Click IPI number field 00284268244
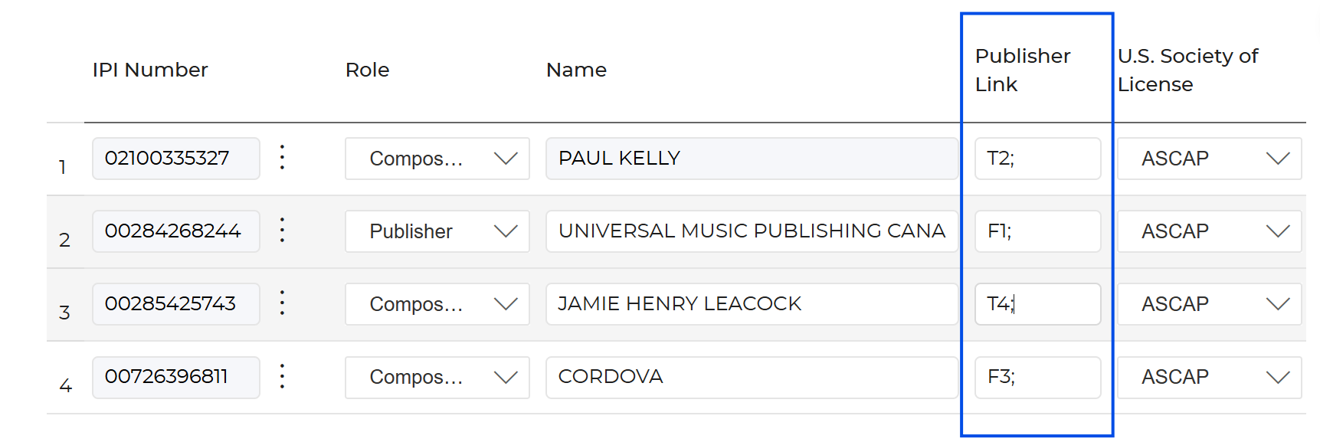 175,231
